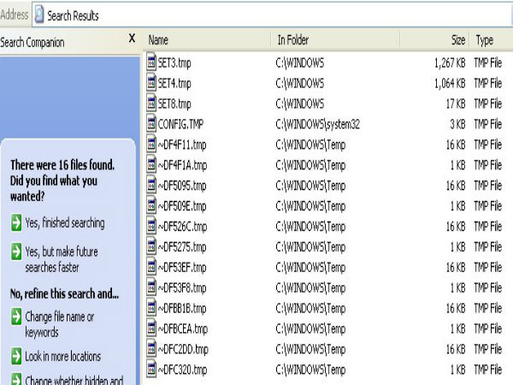The image size is (513, 385).
Task: Click the SET3.tmp file icon
Action: point(151,62)
